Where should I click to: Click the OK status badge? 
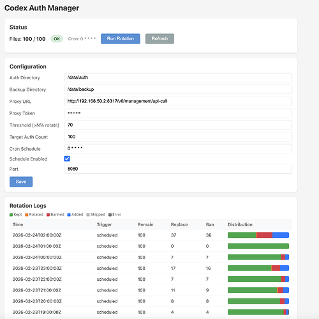[x=57, y=39]
